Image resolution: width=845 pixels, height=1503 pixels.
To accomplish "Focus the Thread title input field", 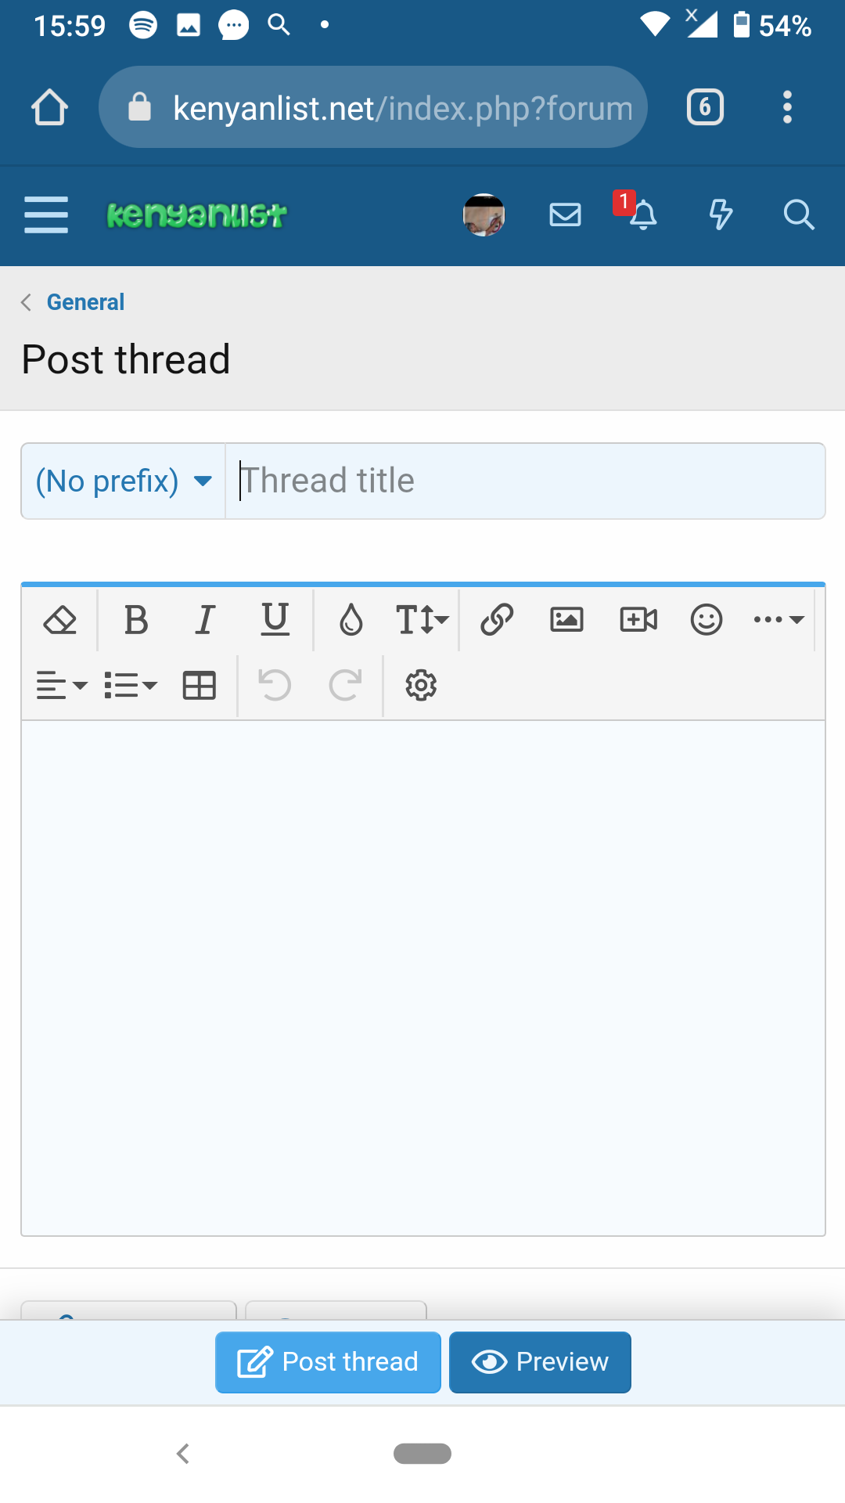I will pyautogui.click(x=524, y=481).
